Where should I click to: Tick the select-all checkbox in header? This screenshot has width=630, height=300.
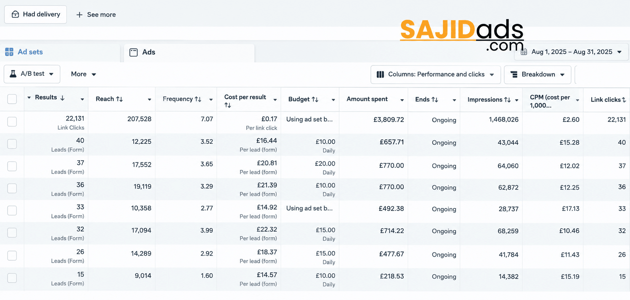point(12,99)
